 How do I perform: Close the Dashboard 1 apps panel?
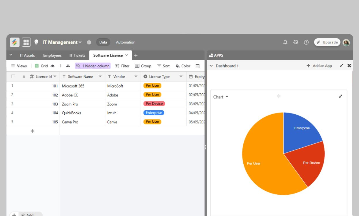click(x=349, y=66)
